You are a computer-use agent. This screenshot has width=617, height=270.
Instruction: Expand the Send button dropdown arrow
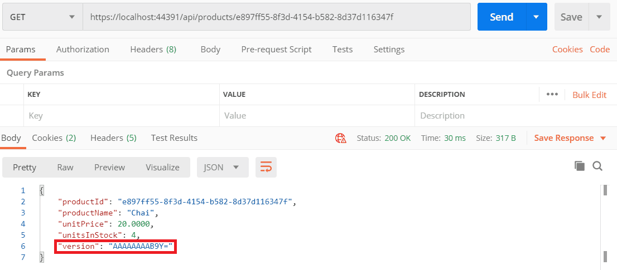click(536, 17)
